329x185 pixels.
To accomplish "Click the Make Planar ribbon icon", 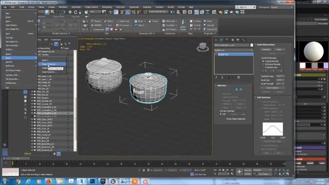I will click(x=183, y=25).
